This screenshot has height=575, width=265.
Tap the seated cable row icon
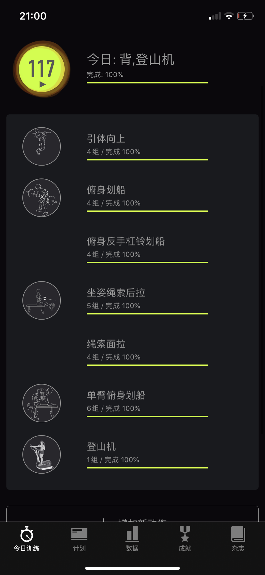[x=42, y=300]
